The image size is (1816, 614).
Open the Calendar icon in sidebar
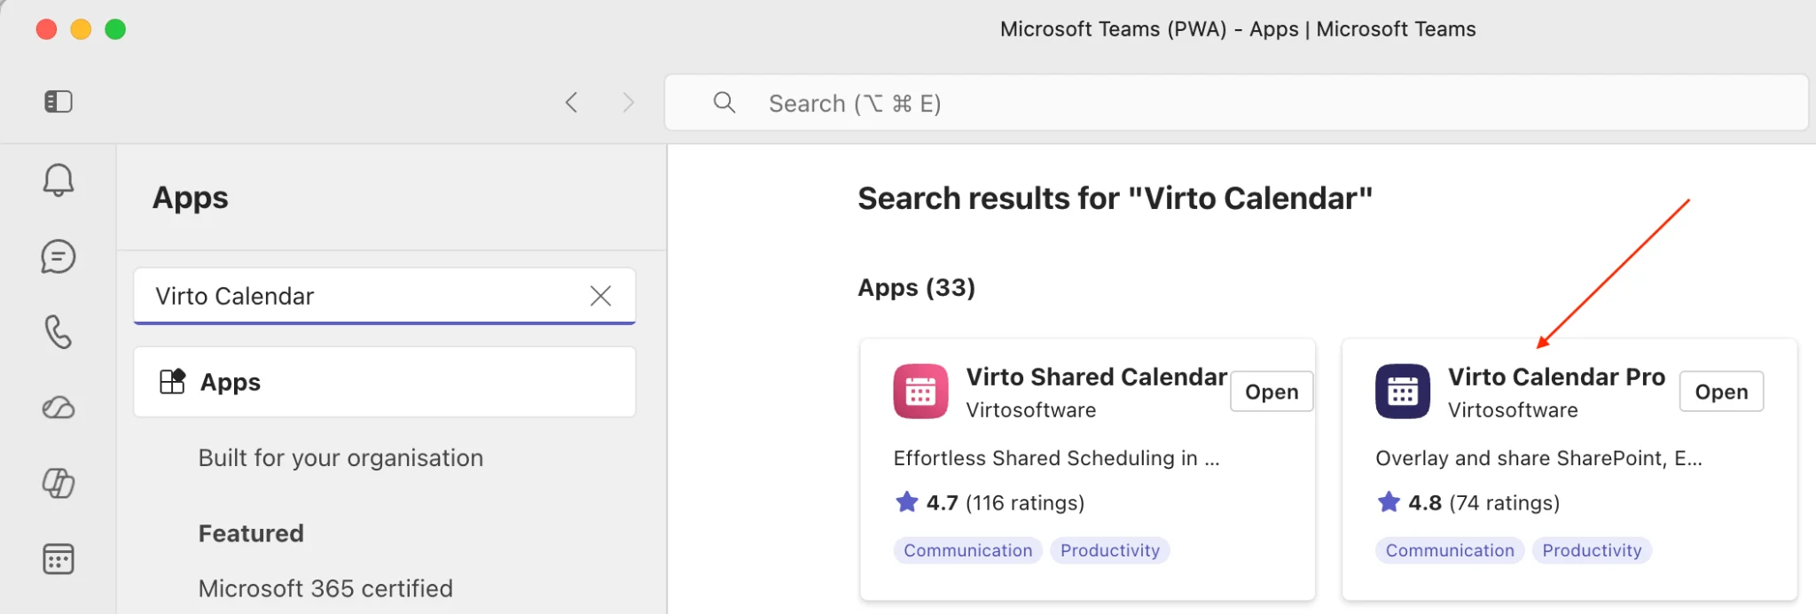[x=59, y=559]
